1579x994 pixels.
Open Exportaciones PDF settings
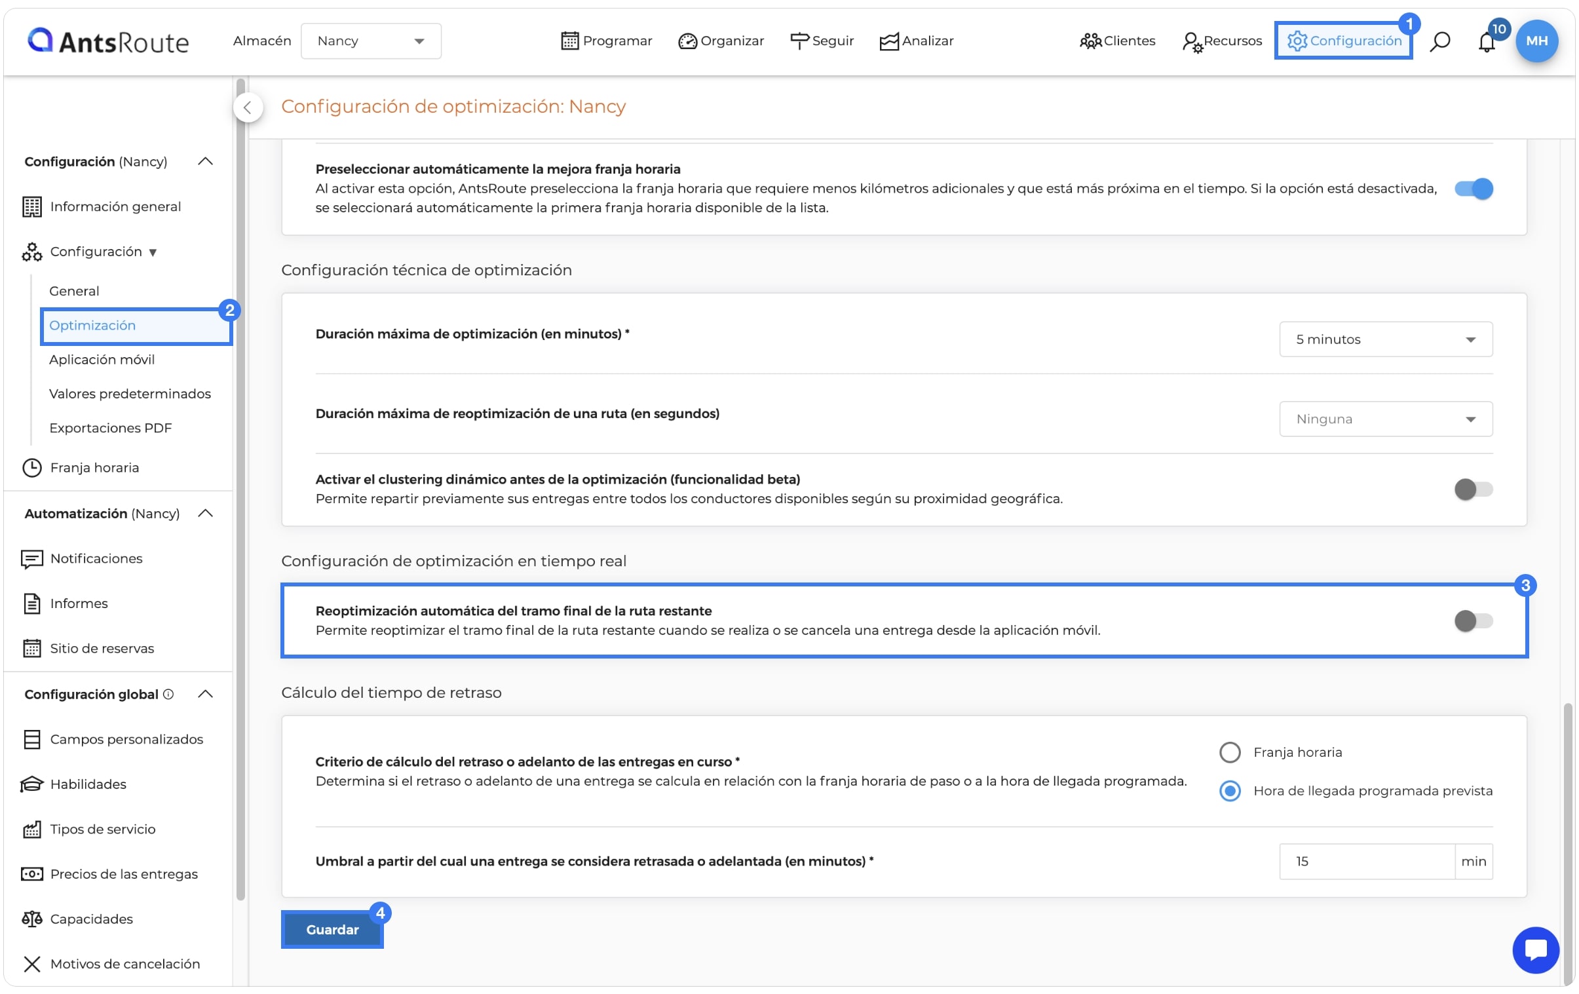tap(110, 427)
